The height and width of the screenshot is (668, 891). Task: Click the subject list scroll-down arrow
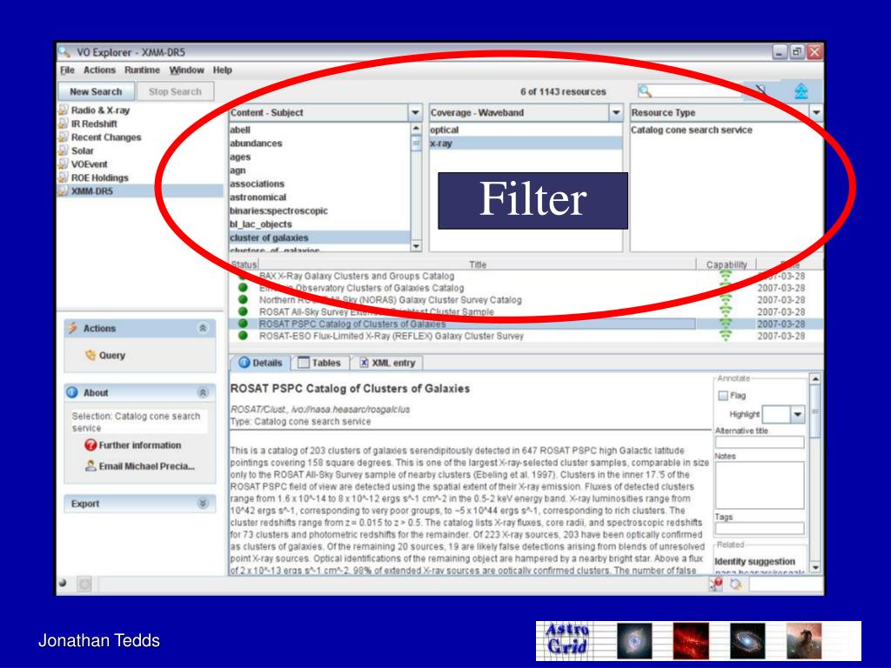(416, 246)
